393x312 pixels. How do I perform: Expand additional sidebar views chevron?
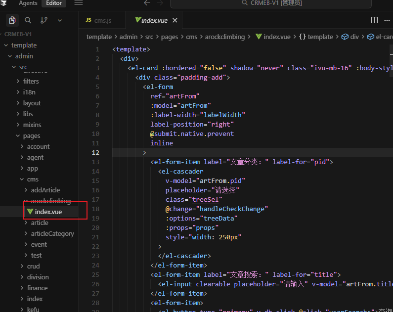(x=60, y=20)
